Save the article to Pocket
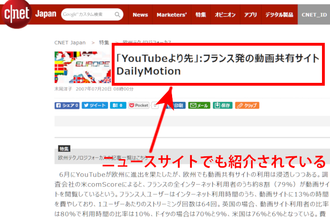 139,105
